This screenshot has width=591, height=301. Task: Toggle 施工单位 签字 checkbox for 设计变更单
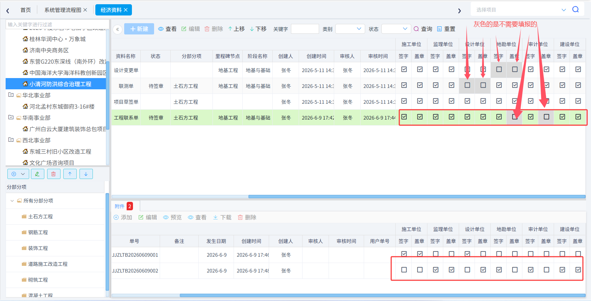pos(404,69)
